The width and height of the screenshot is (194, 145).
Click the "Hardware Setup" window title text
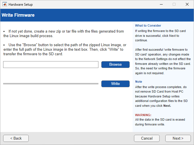[20, 5]
